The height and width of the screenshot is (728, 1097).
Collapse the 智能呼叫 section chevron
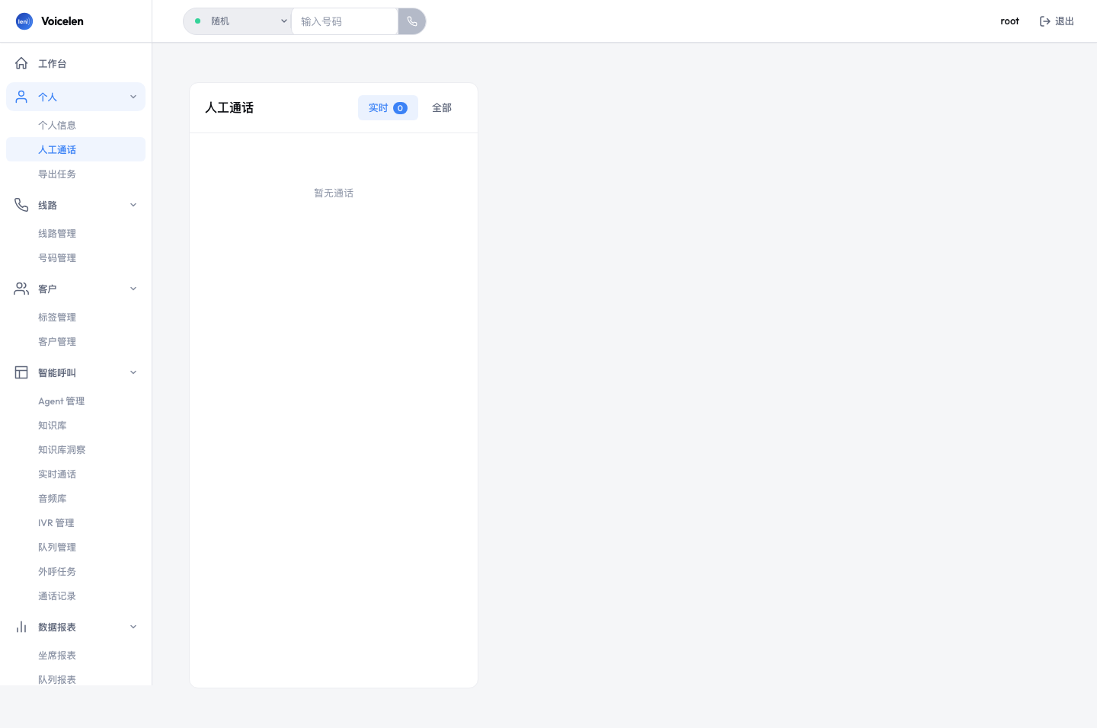133,372
